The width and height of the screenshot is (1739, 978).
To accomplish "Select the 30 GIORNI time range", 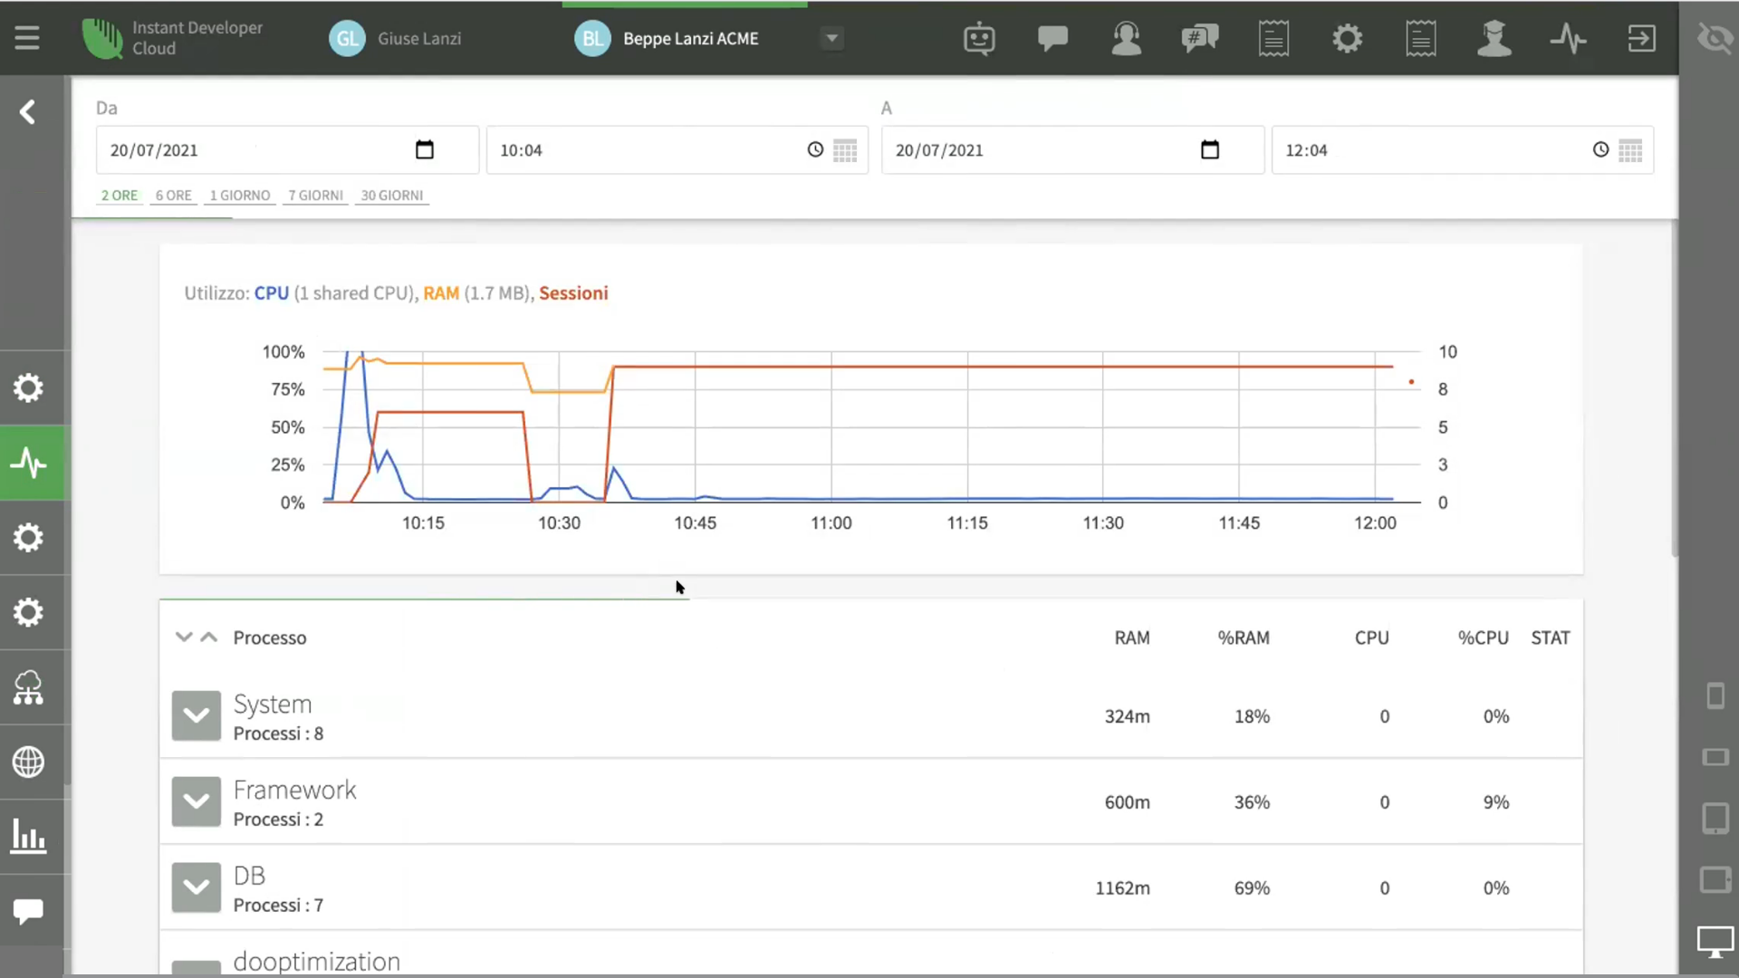I will [390, 196].
